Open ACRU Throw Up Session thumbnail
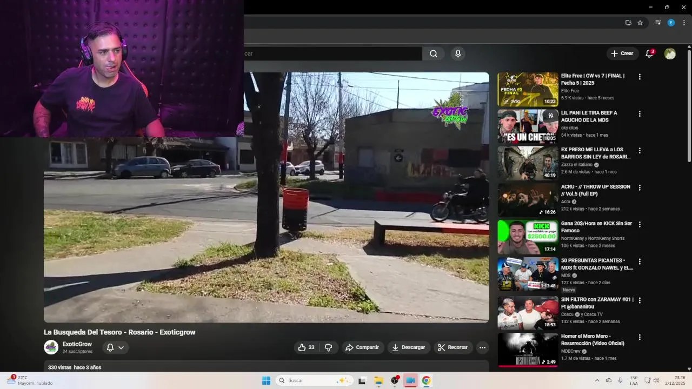The height and width of the screenshot is (389, 692). click(528, 200)
